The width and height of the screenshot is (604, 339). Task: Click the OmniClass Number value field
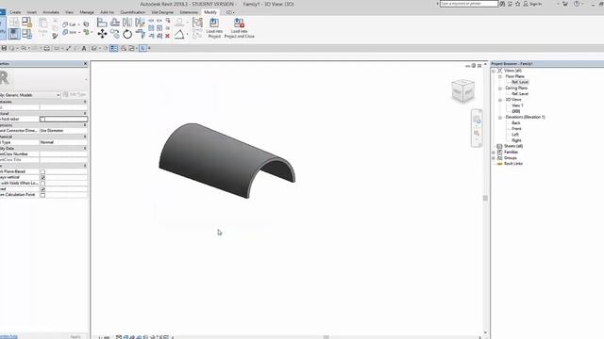63,154
